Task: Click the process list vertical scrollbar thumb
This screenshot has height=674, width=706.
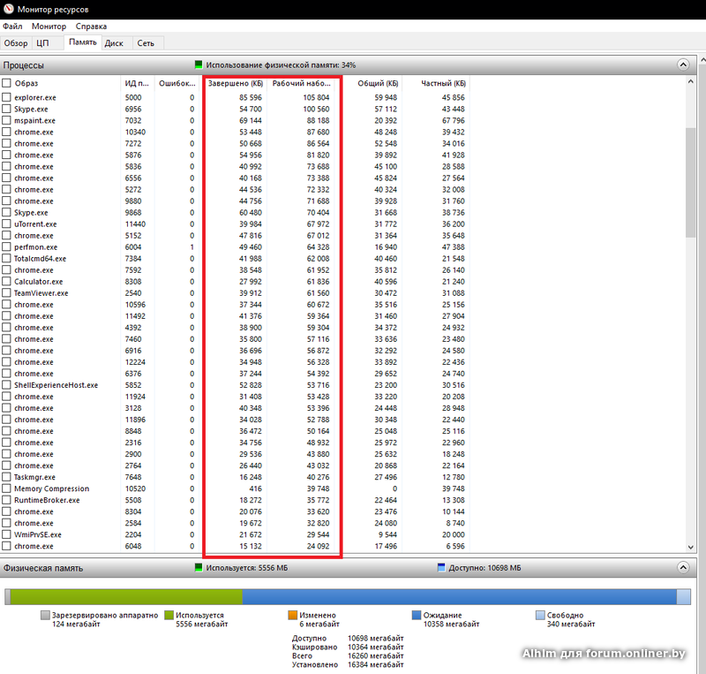Action: pos(691,183)
